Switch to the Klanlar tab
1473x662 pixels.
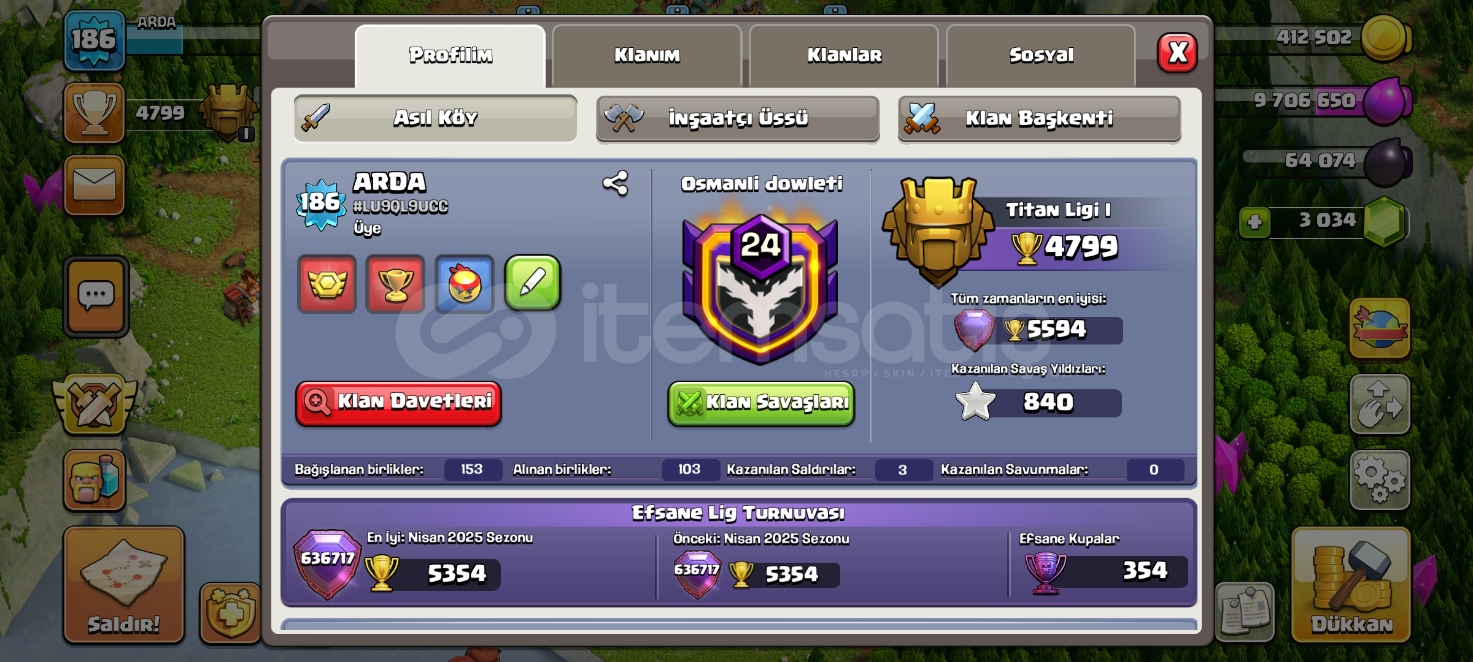[x=844, y=55]
